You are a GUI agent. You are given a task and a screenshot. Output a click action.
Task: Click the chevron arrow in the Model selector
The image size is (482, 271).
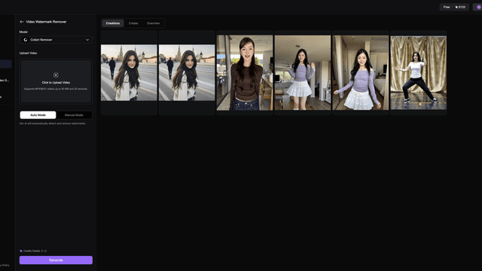point(87,40)
